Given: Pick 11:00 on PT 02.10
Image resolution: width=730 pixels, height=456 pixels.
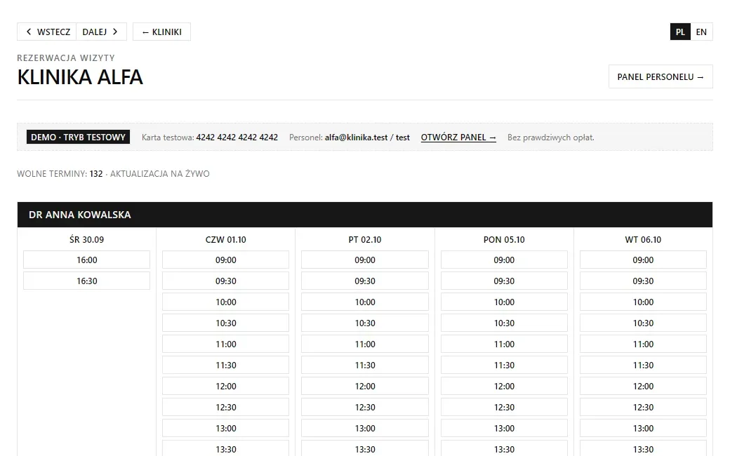Looking at the screenshot, I should click(365, 344).
